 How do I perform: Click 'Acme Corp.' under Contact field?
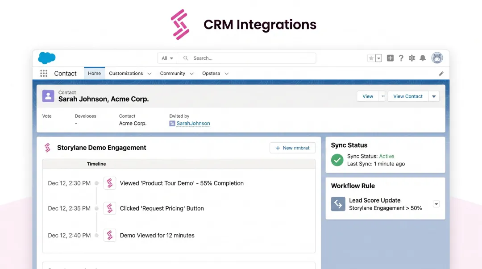(133, 123)
